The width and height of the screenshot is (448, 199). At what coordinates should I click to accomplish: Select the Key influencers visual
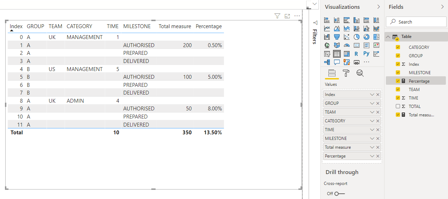(x=376, y=54)
